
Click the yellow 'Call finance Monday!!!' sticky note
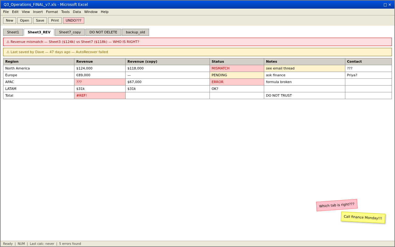coord(363,218)
